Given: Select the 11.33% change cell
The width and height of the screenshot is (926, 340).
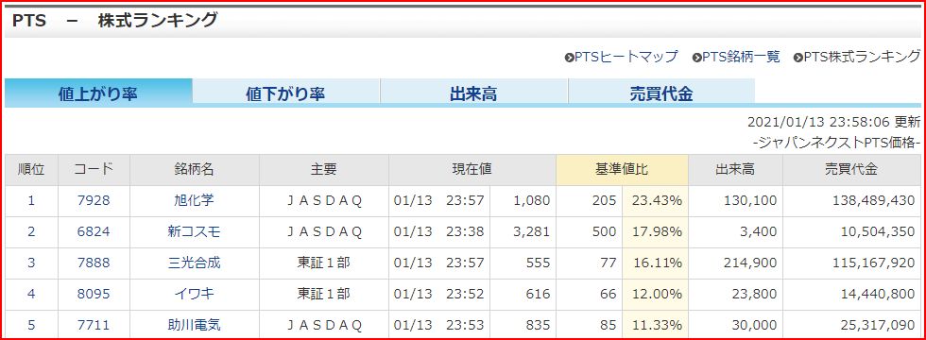Looking at the screenshot, I should click(657, 325).
